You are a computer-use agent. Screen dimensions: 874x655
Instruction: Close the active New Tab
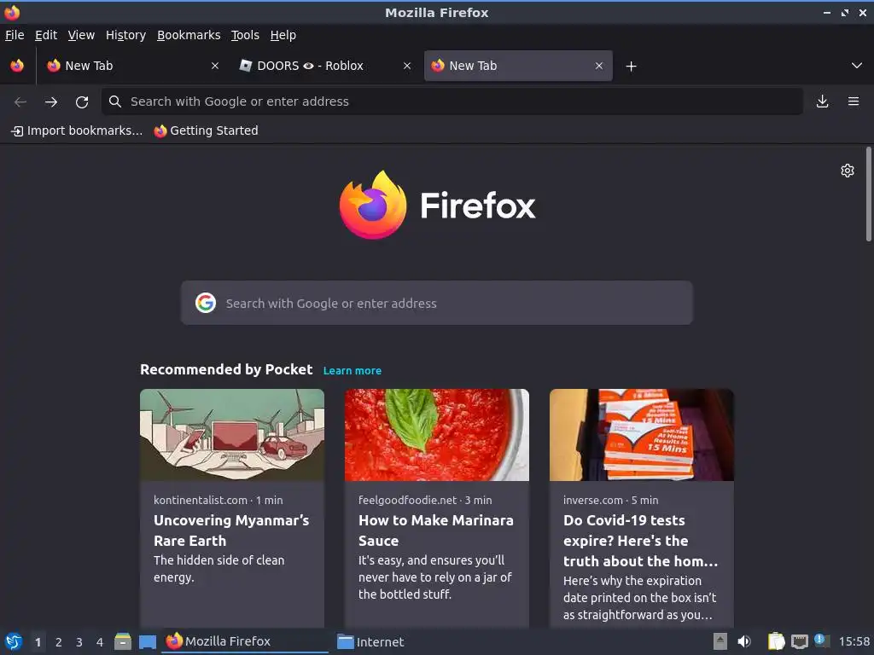click(598, 66)
